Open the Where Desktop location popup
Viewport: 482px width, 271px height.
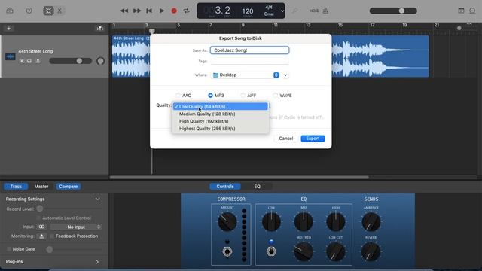[x=246, y=75]
